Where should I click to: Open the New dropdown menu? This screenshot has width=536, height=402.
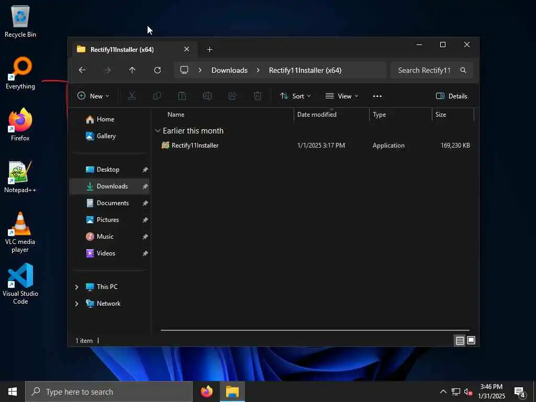[x=93, y=96]
